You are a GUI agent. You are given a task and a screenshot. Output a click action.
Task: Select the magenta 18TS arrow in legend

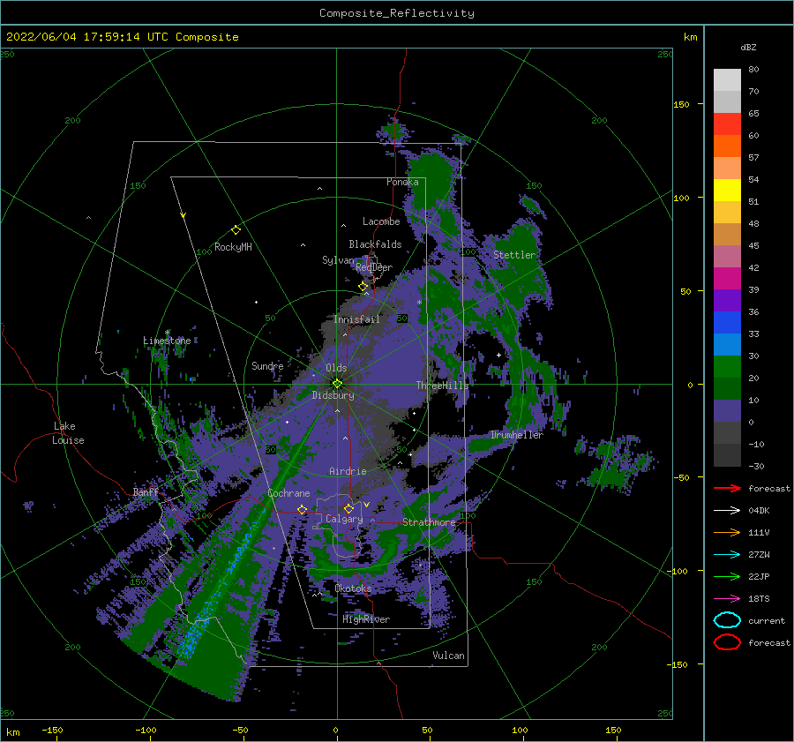point(727,599)
